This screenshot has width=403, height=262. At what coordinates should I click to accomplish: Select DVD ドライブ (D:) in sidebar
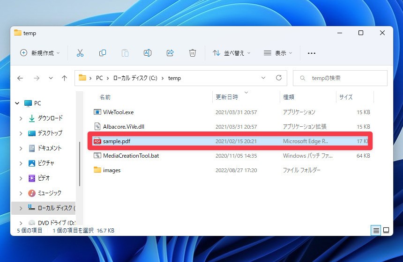pos(57,223)
